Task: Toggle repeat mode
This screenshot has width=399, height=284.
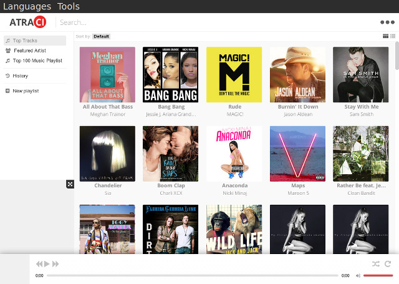Action: tap(388, 264)
